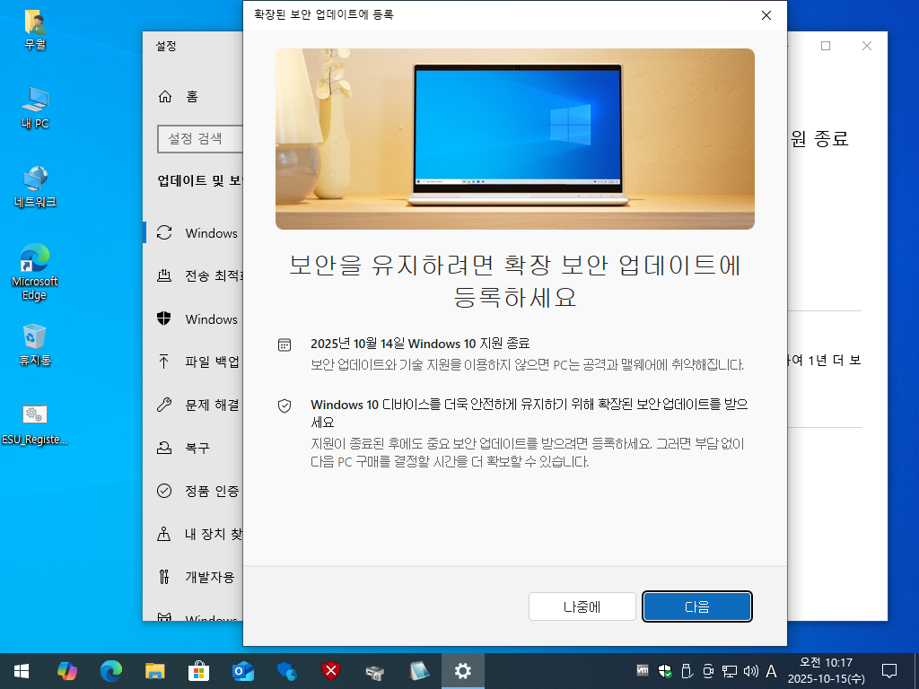
Task: Open 홈 in the Settings window
Action: pos(194,97)
